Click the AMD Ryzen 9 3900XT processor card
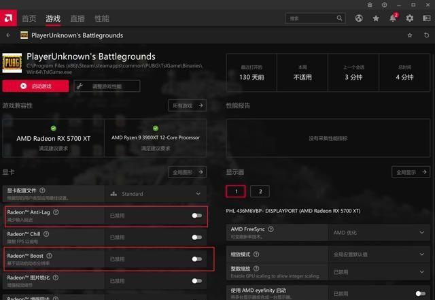The height and width of the screenshot is (300, 435). [156, 138]
